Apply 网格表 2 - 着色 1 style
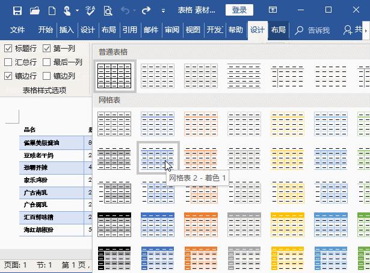The image size is (370, 273). click(x=158, y=158)
